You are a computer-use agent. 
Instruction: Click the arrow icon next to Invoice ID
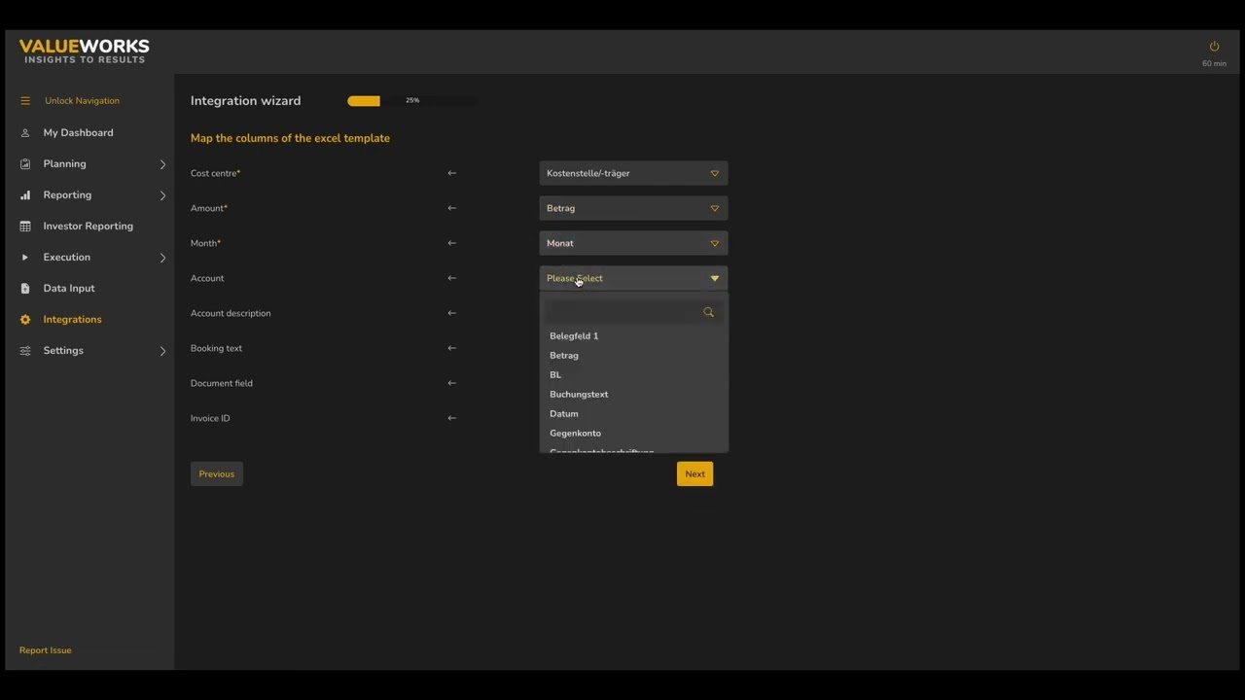[451, 418]
